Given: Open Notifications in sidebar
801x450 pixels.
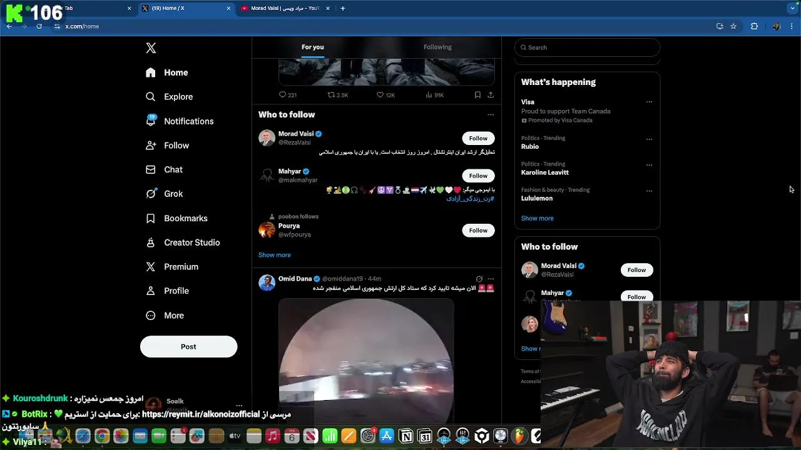Looking at the screenshot, I should [x=179, y=121].
